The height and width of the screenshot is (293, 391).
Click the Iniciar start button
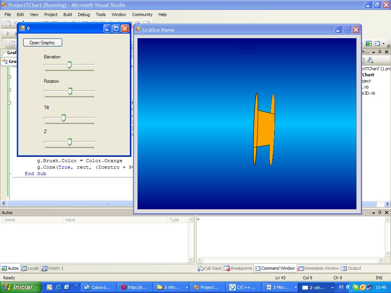tap(20, 287)
